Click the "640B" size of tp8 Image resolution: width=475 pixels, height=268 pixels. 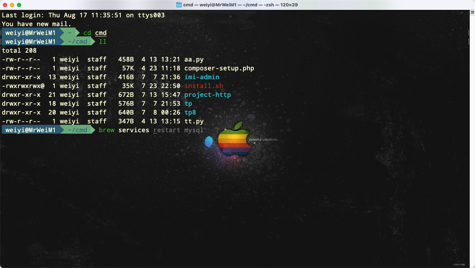point(126,112)
